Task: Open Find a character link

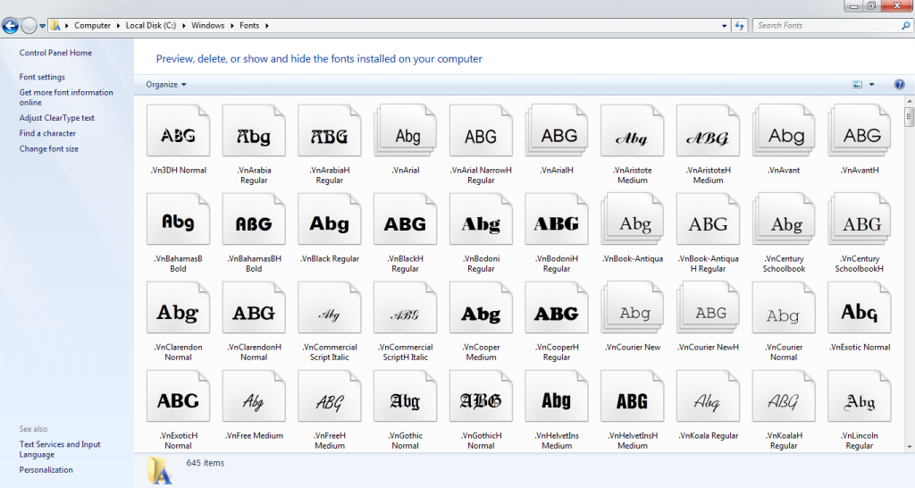Action: pyautogui.click(x=47, y=133)
